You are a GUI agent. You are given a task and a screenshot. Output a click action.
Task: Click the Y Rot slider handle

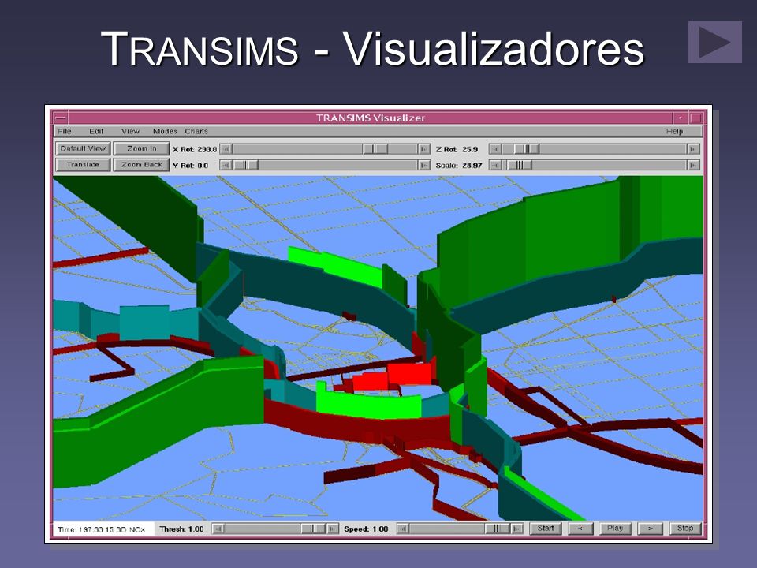point(246,165)
